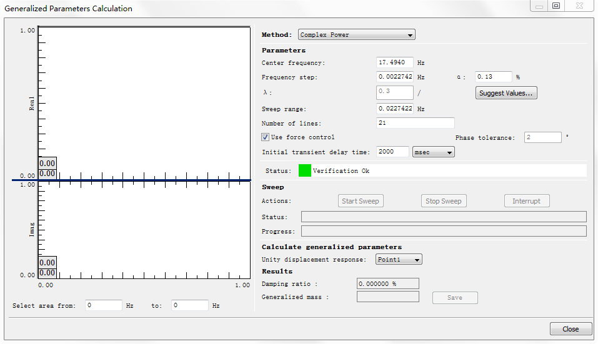Click the Save button
The image size is (598, 344).
point(455,298)
